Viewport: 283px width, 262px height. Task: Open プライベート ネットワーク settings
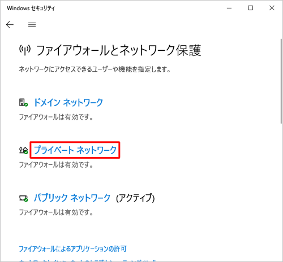click(75, 150)
